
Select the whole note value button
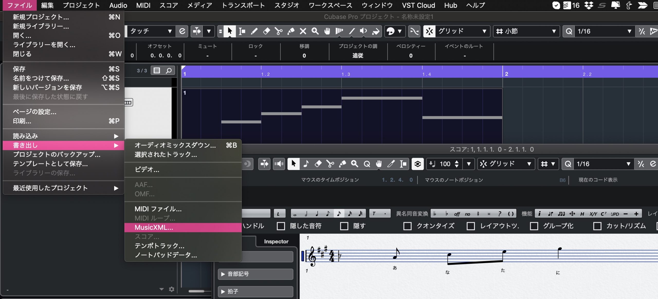(x=295, y=214)
